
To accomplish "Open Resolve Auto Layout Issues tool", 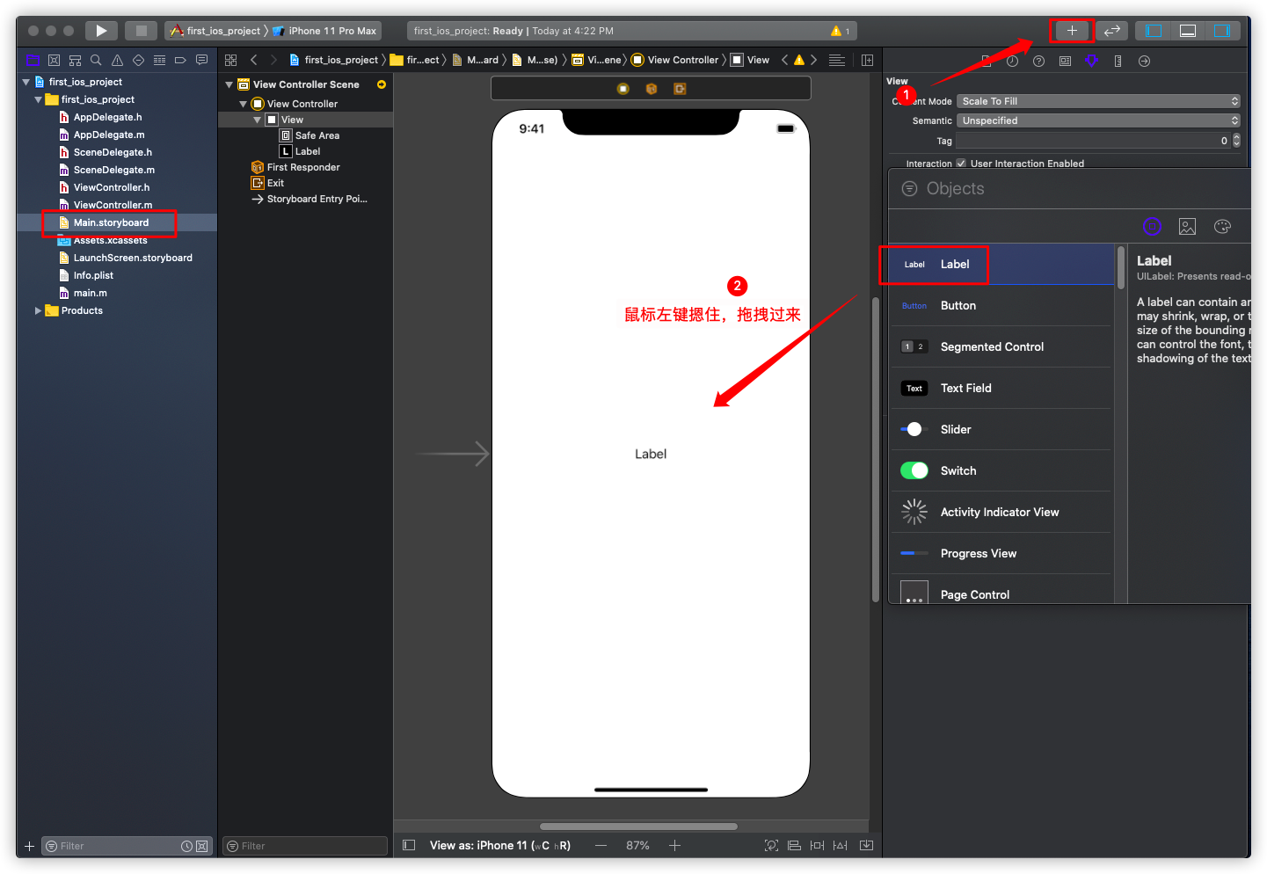I will 841,846.
